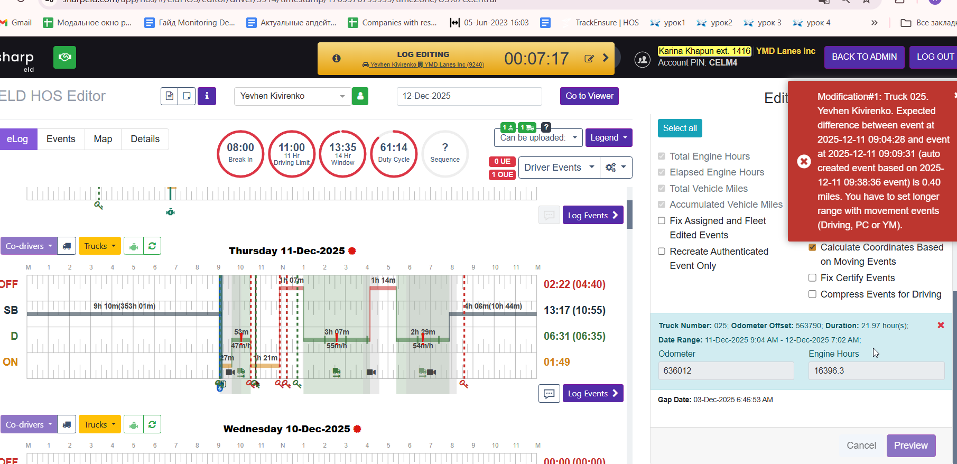The width and height of the screenshot is (957, 464).
Task: Switch to the eLog tab
Action: point(18,139)
